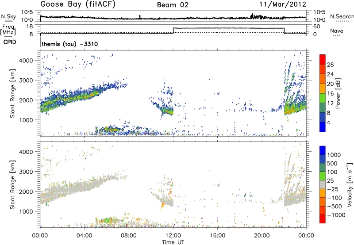Screen dimensions: 354x245
Task: Click the '18' frequency axis tick
Action: (x=30, y=27)
